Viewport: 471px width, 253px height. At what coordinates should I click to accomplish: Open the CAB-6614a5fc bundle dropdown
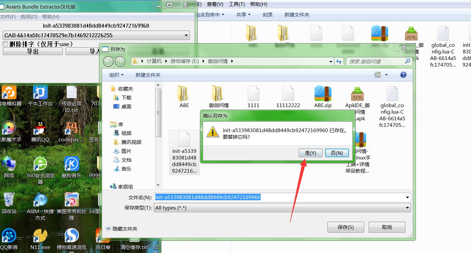tap(186, 35)
